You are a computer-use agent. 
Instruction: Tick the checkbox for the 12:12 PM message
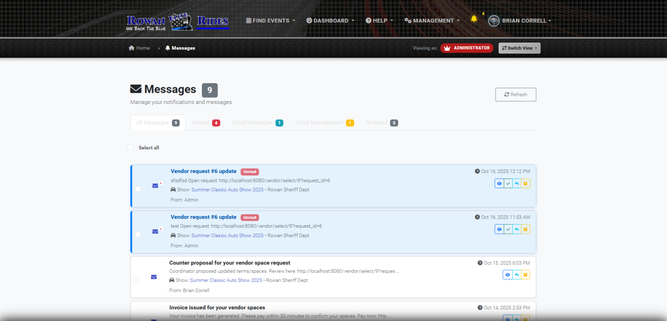[x=137, y=189]
